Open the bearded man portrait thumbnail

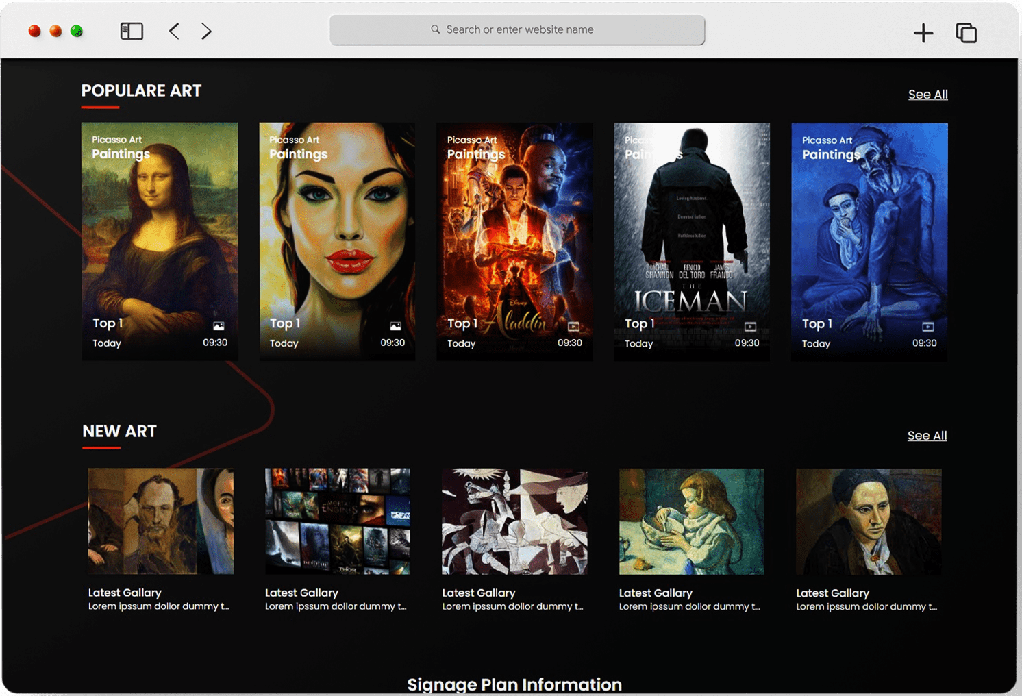[x=161, y=521]
